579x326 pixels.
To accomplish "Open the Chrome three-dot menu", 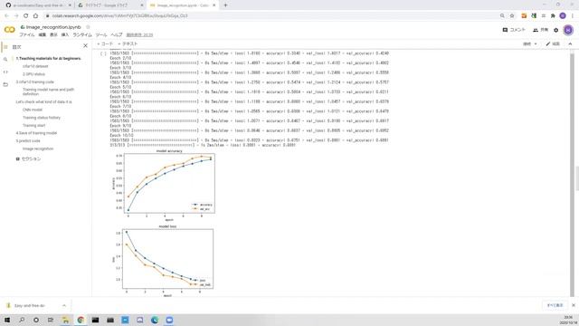I will pos(573,16).
